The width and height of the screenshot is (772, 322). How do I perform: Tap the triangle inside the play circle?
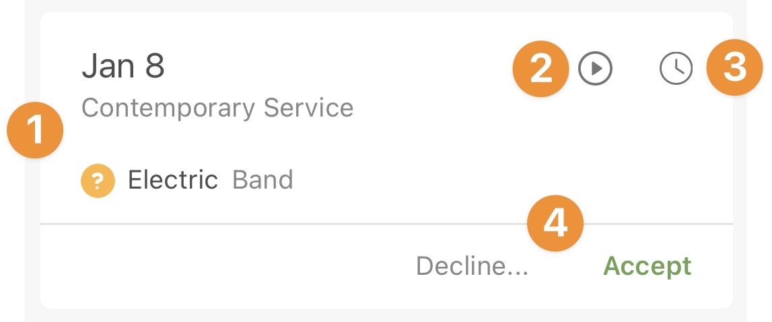(x=597, y=69)
